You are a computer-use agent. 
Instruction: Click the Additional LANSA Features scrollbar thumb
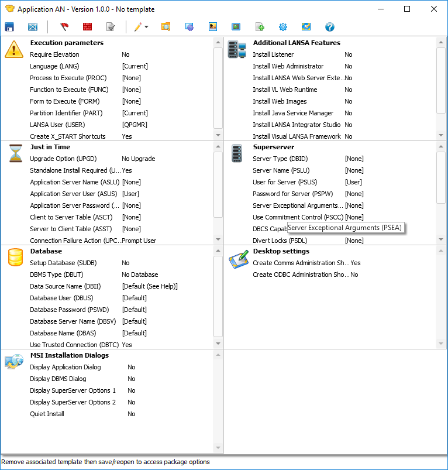pyautogui.click(x=441, y=81)
